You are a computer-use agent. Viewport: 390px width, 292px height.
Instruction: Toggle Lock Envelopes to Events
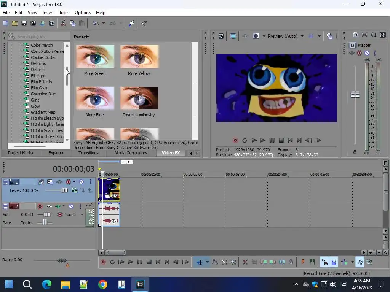coord(360,262)
